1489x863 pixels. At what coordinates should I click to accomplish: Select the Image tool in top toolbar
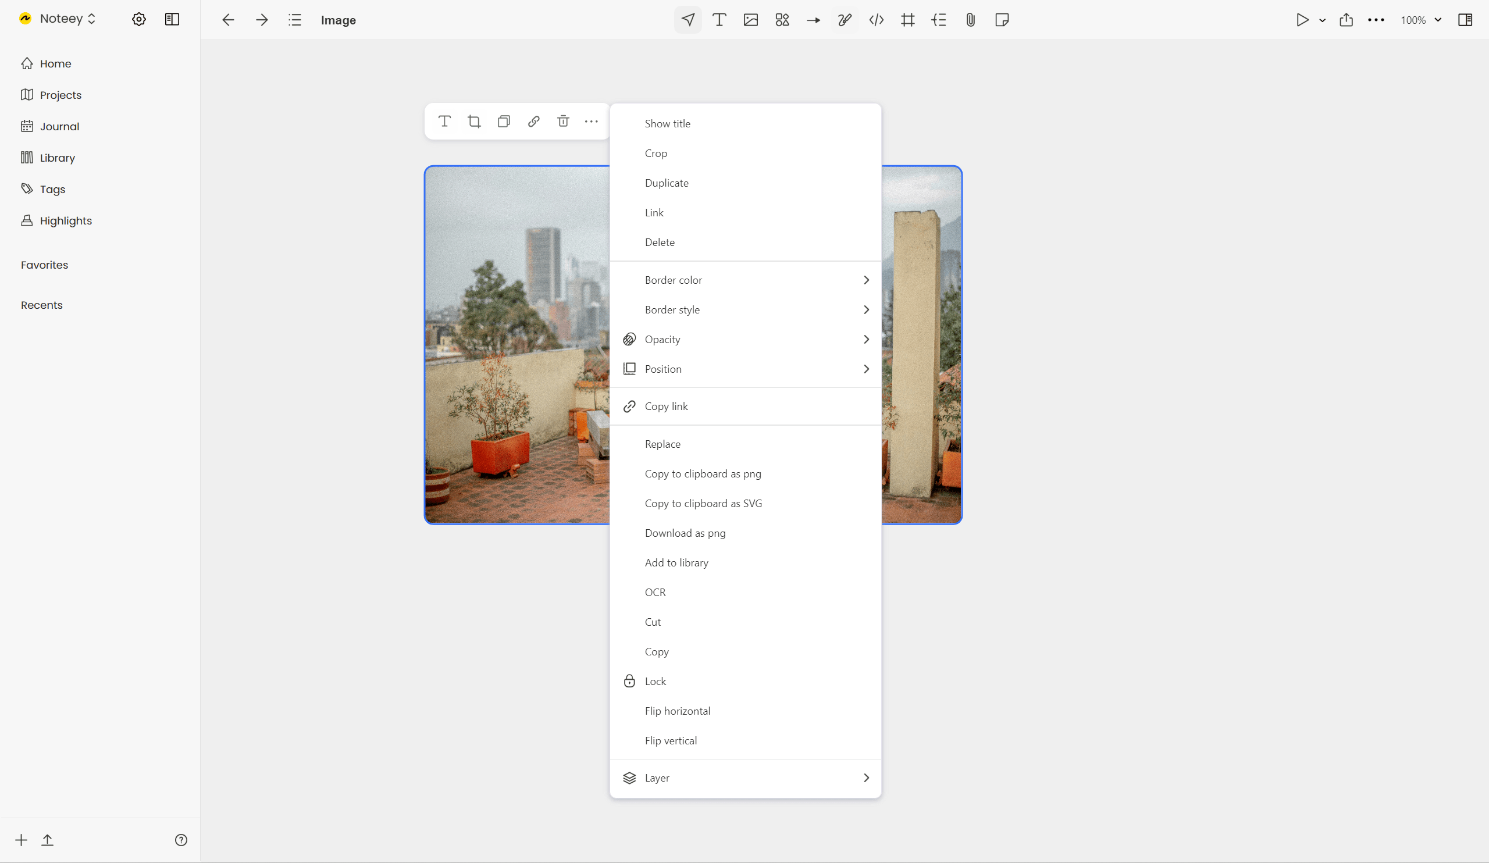tap(751, 20)
